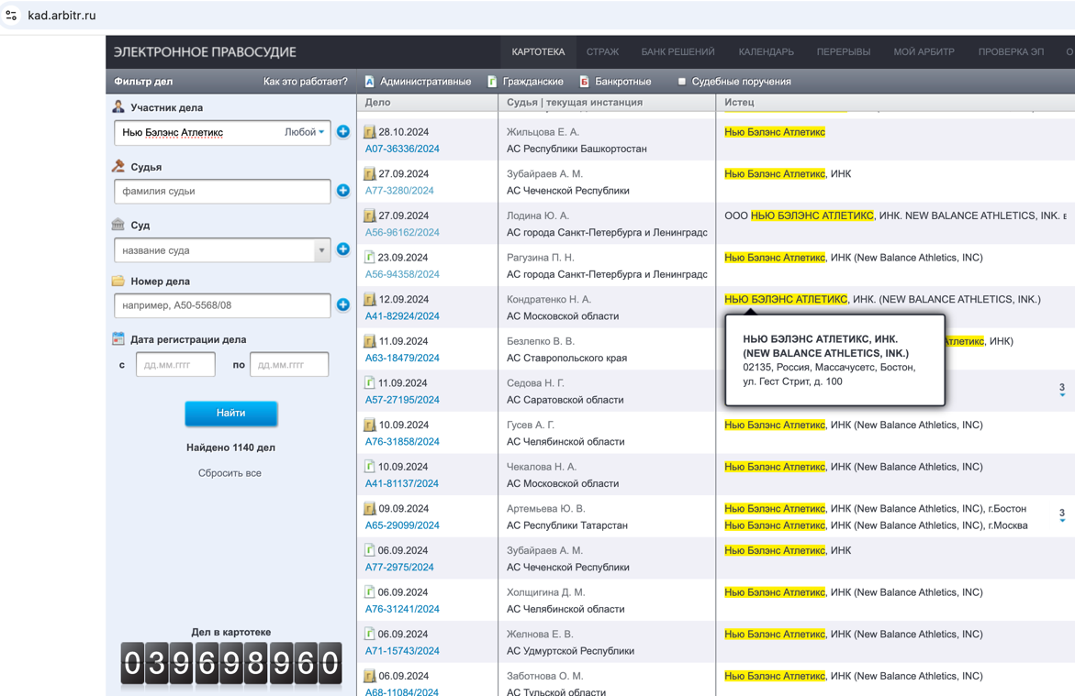Viewport: 1075px width, 696px height.
Task: Click case type icon for A71-15743/2024
Action: [370, 634]
